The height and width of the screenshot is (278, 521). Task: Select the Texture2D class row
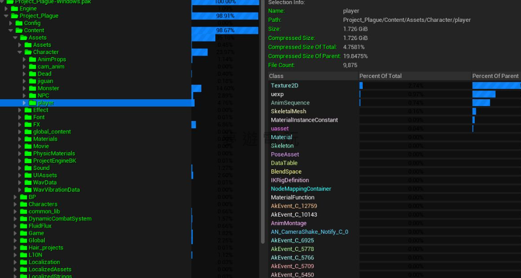284,85
